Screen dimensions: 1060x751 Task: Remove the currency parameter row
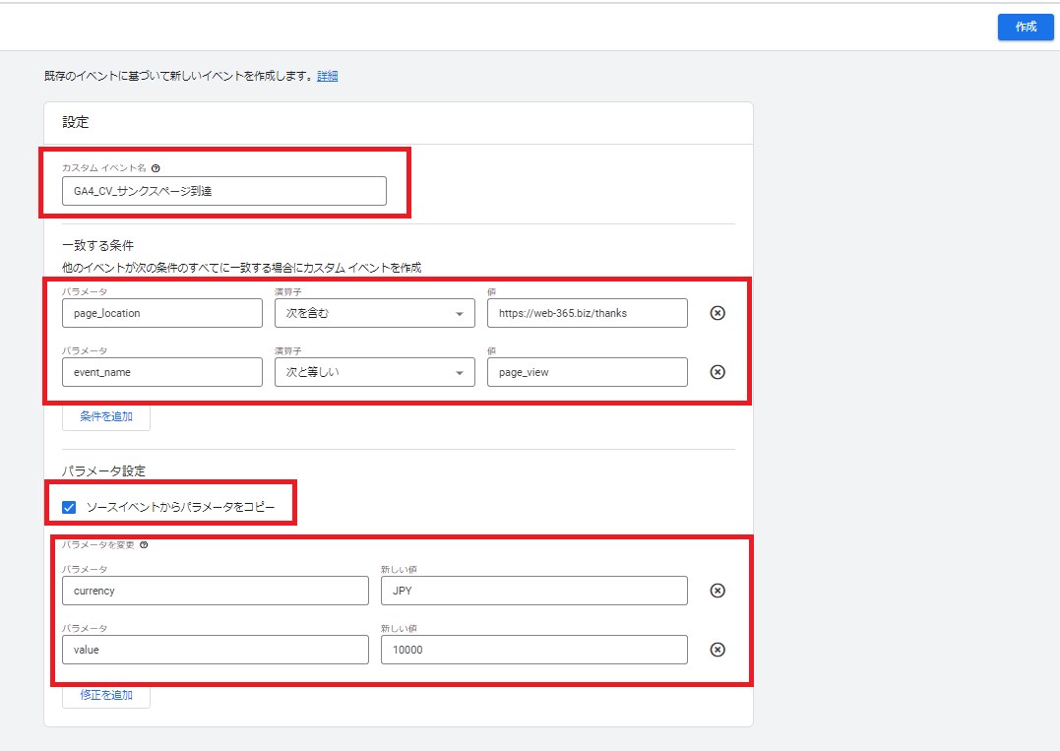[x=717, y=591]
